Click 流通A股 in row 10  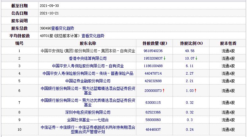[228, 129]
